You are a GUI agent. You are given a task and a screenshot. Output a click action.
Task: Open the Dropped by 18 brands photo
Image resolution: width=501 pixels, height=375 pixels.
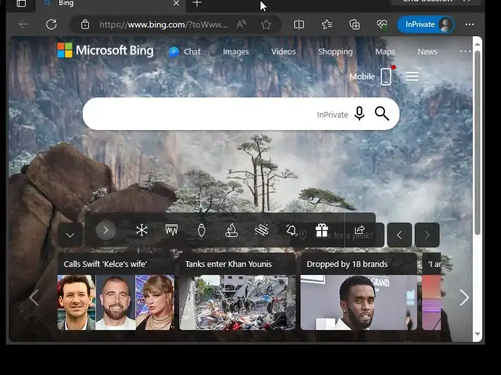[x=358, y=302]
